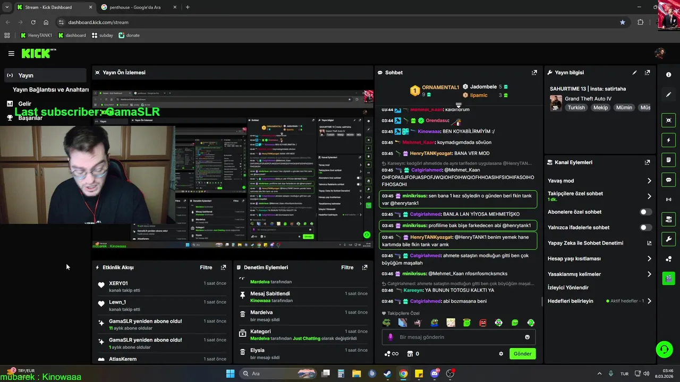680x382 pixels.
Task: Click the Chrome address bar
Action: click(x=340, y=22)
